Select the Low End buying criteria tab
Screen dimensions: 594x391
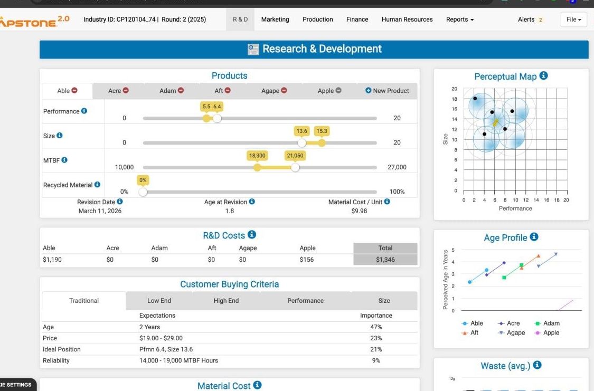[159, 301]
